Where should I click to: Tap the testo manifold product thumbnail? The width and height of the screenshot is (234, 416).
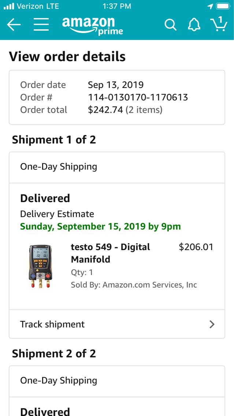(x=40, y=266)
